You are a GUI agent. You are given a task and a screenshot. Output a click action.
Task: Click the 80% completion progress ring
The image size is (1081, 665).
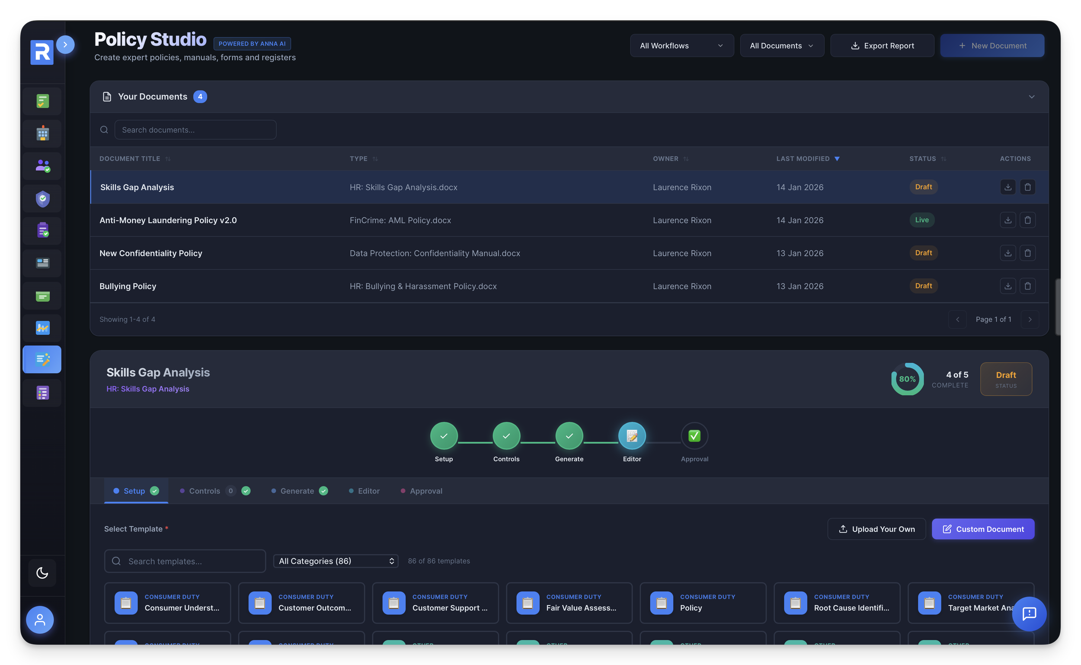tap(907, 379)
